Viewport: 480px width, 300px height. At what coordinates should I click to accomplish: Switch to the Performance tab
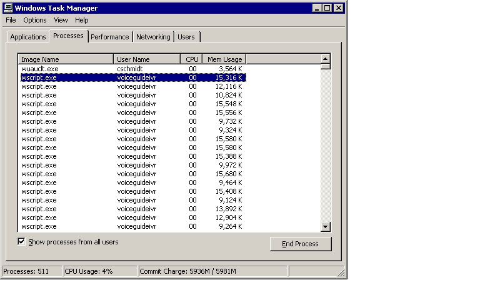(110, 37)
